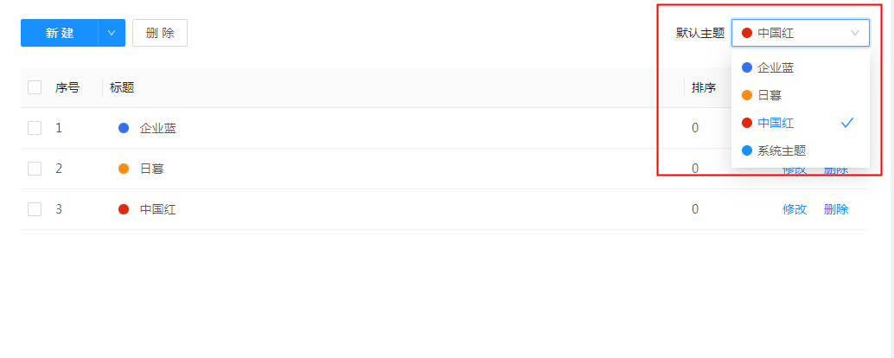Pick 系统主题 from dropdown list
Viewport: 894px width, 358px height.
coord(782,150)
